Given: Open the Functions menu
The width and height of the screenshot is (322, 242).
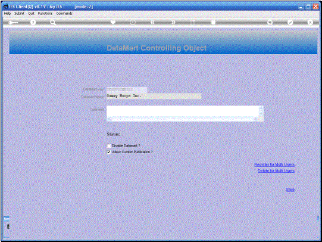Looking at the screenshot, I should click(45, 13).
